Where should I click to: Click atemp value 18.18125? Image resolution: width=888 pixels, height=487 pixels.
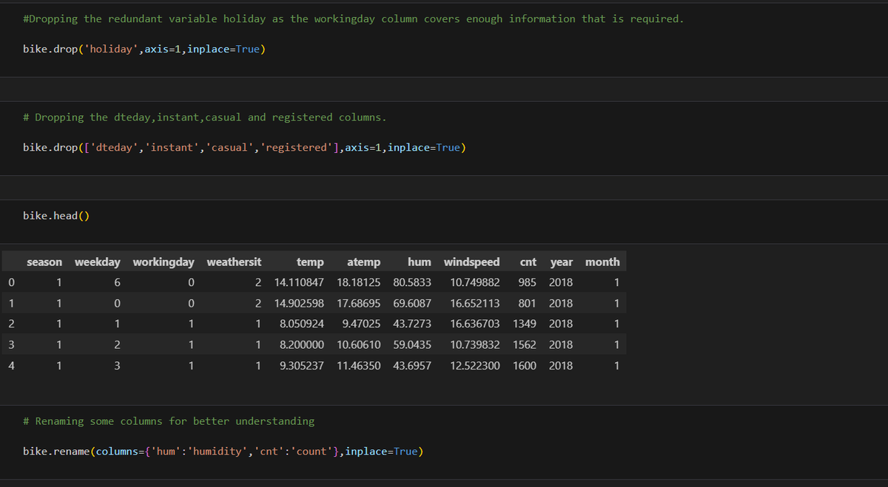[x=359, y=282]
